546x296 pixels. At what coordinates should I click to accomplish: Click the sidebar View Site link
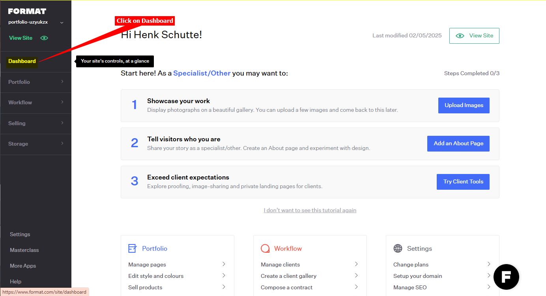pyautogui.click(x=21, y=38)
